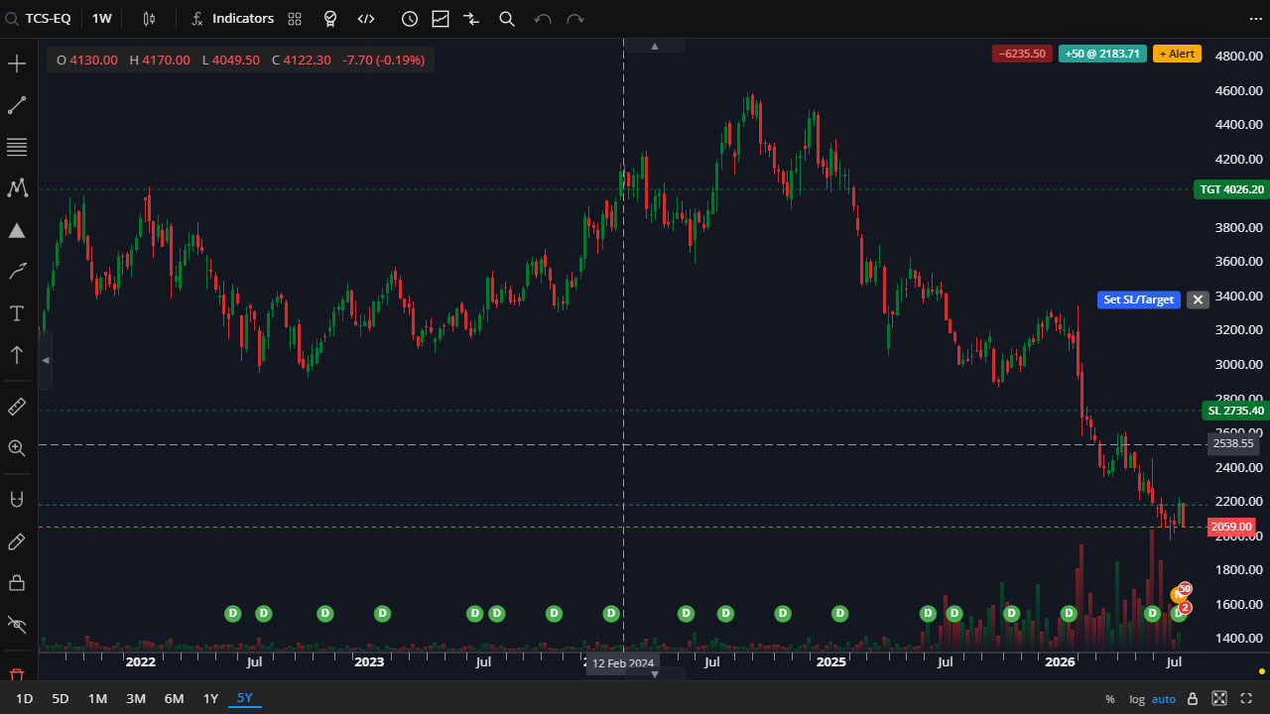Switch to the 1M range

coord(97,699)
